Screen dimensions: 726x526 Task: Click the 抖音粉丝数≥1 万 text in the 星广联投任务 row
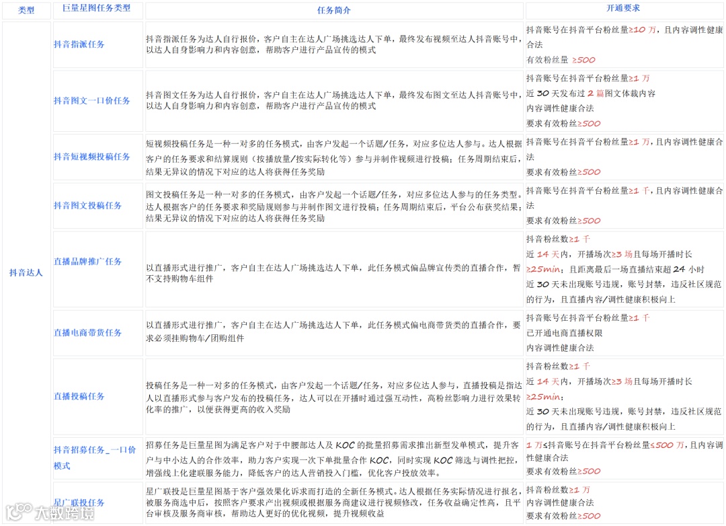[x=559, y=490]
